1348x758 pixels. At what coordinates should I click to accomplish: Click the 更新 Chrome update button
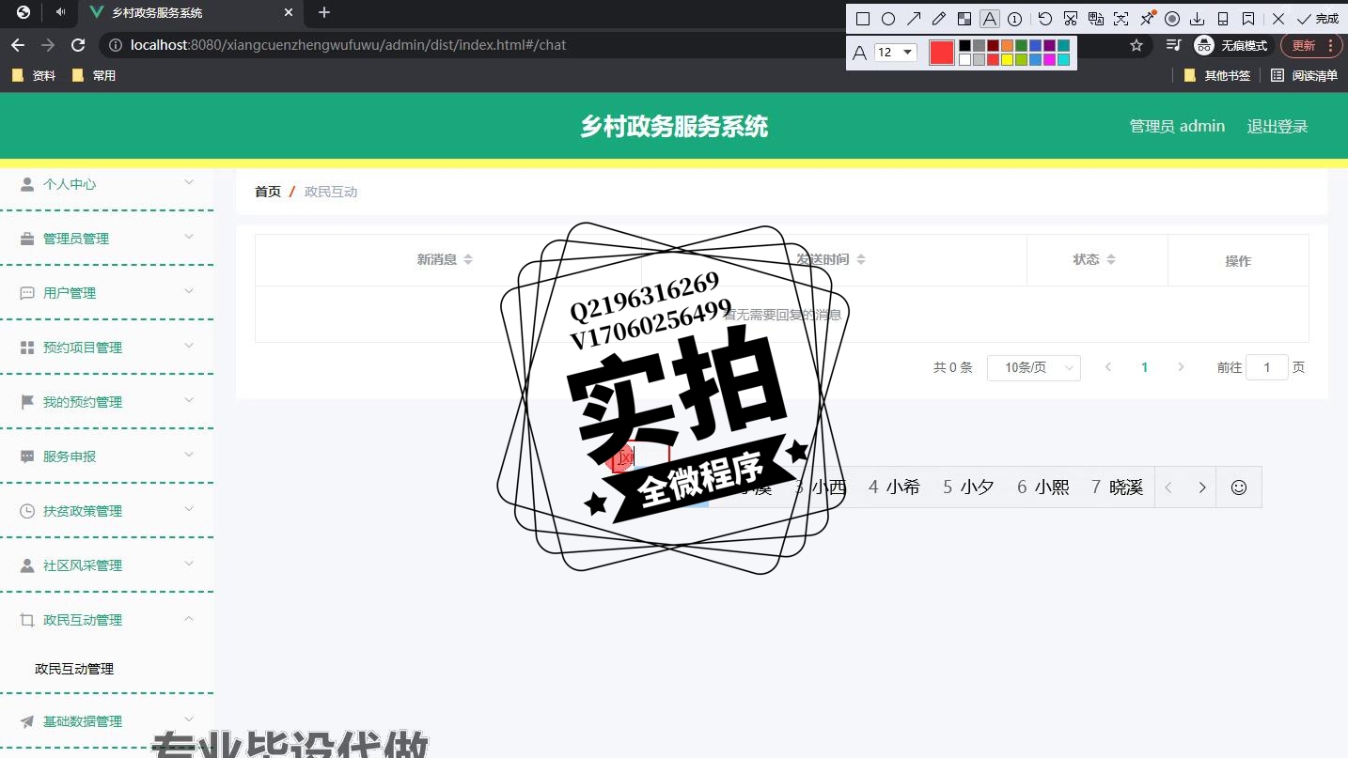1311,45
